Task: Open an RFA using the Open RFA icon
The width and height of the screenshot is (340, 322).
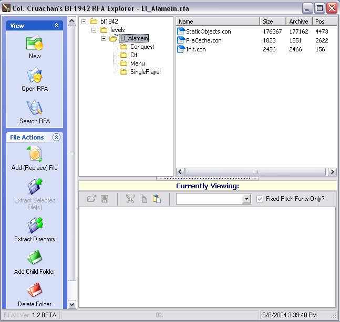Action: 35,75
